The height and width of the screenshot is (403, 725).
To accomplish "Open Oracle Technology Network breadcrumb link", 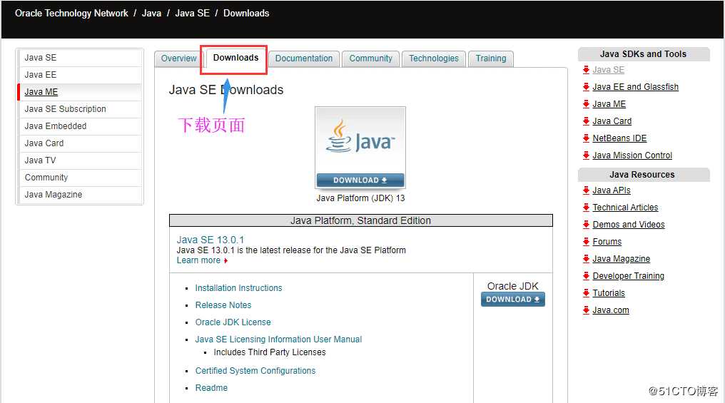I will [71, 14].
